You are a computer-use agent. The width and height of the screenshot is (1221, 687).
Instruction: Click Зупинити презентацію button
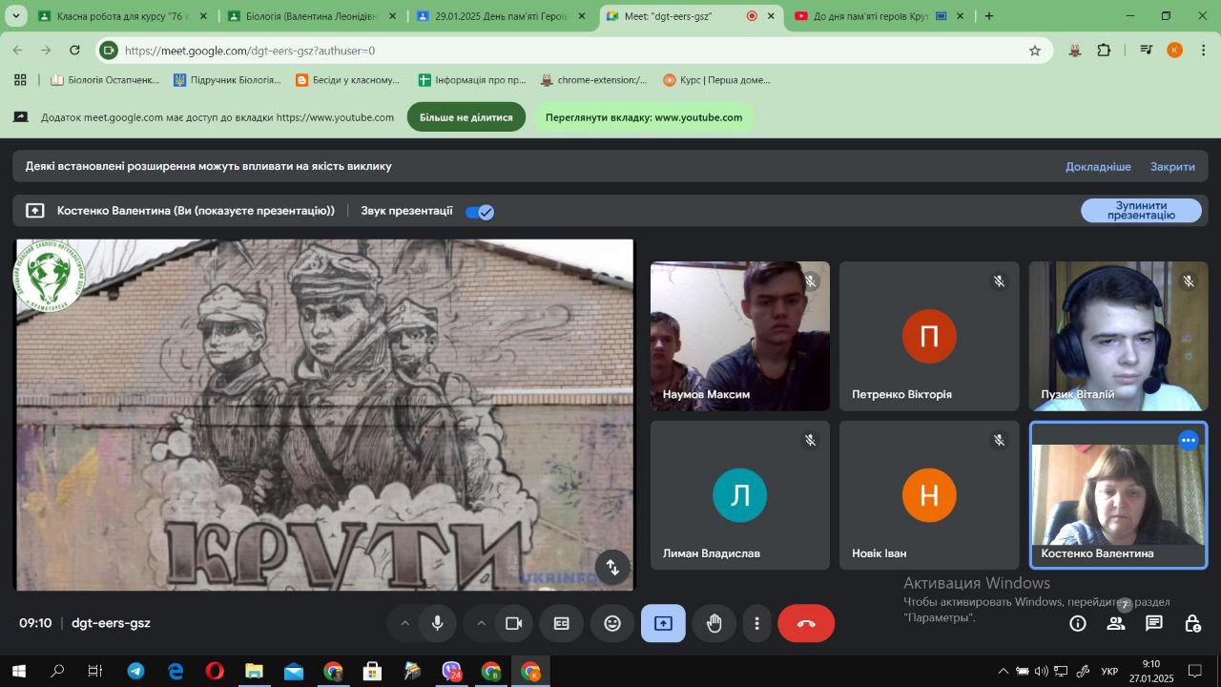1141,211
